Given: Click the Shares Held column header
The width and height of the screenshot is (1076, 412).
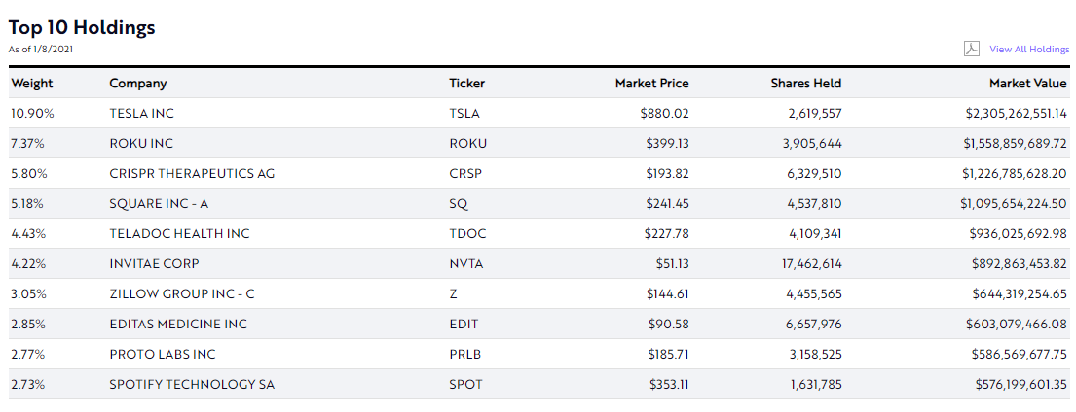Looking at the screenshot, I should coord(806,84).
